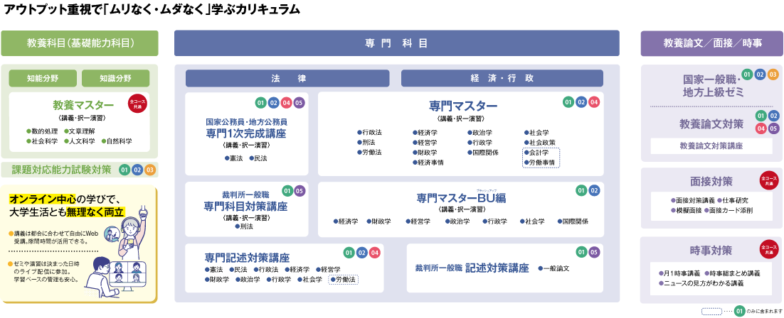
Task: Switch to the 経済・行政 section tab
Action: tap(502, 78)
